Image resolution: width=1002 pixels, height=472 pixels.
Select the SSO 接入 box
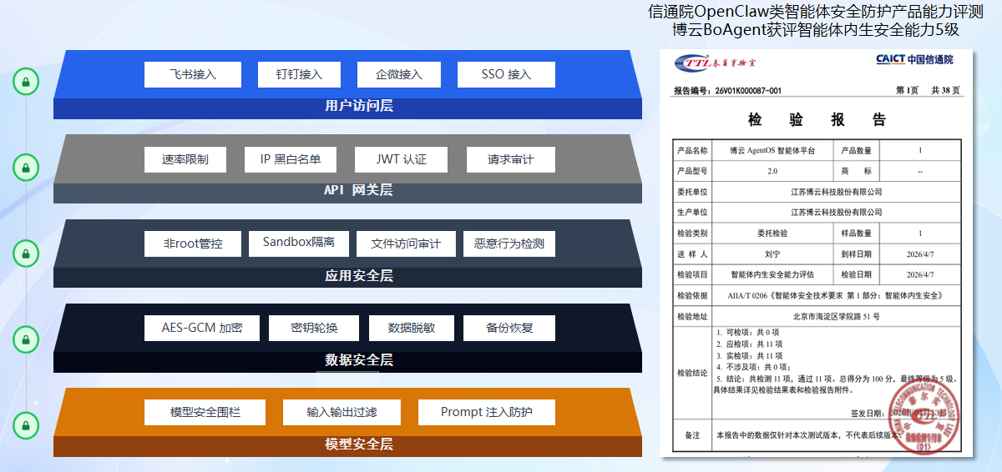506,74
